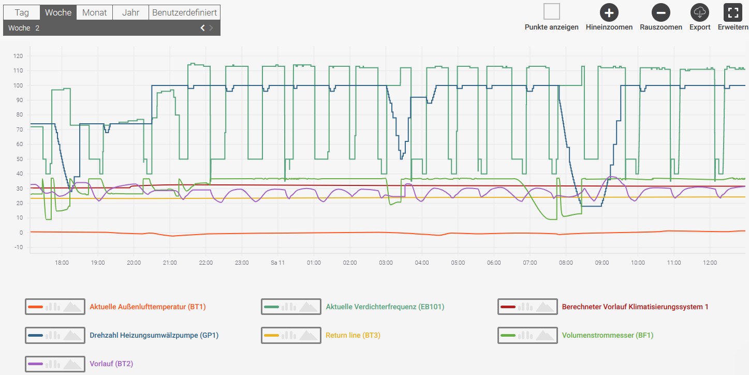Select area chart style for Return line (BT3)

pos(309,335)
